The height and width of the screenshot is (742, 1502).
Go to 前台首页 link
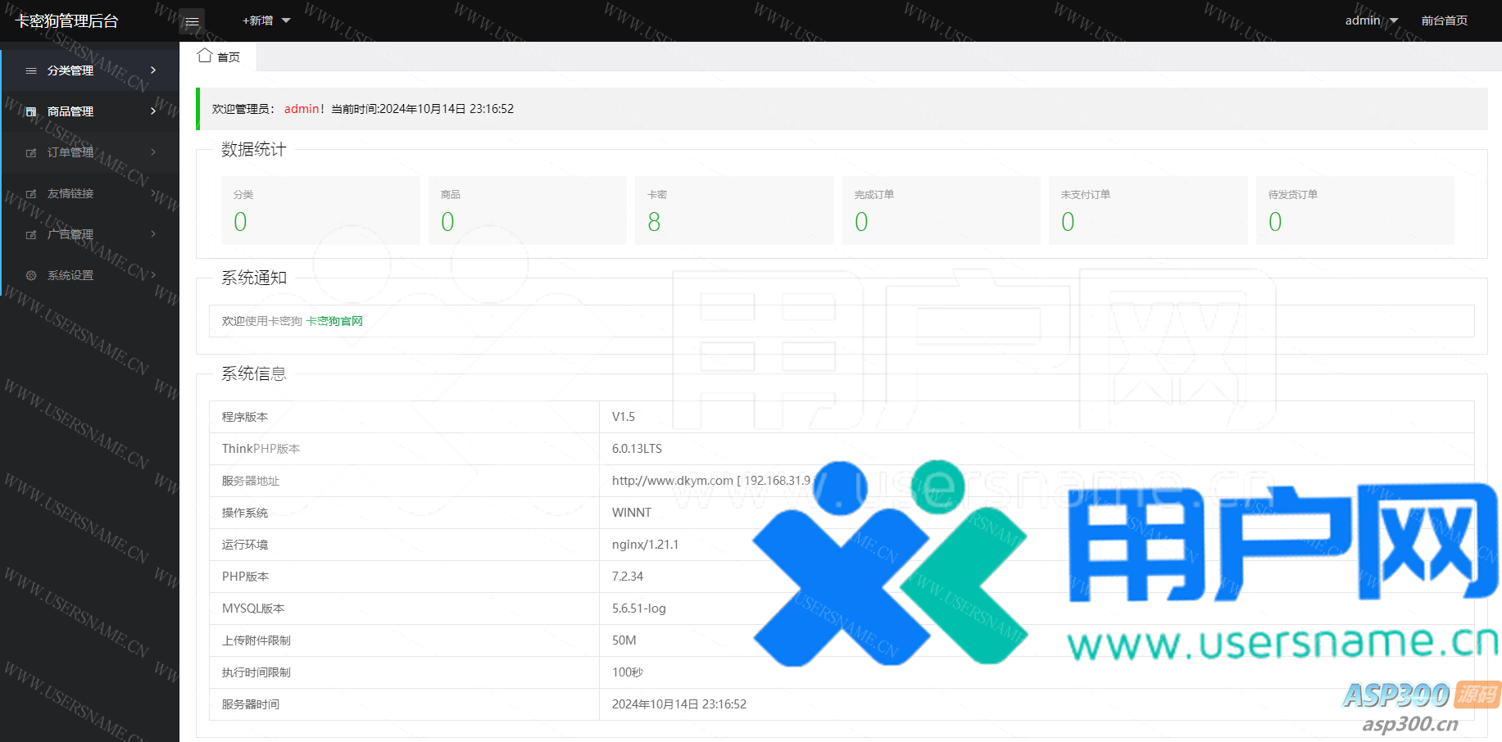click(1444, 20)
